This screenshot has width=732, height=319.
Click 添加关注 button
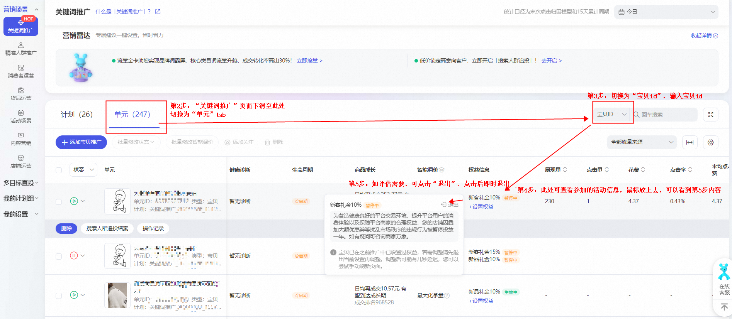pyautogui.click(x=239, y=142)
